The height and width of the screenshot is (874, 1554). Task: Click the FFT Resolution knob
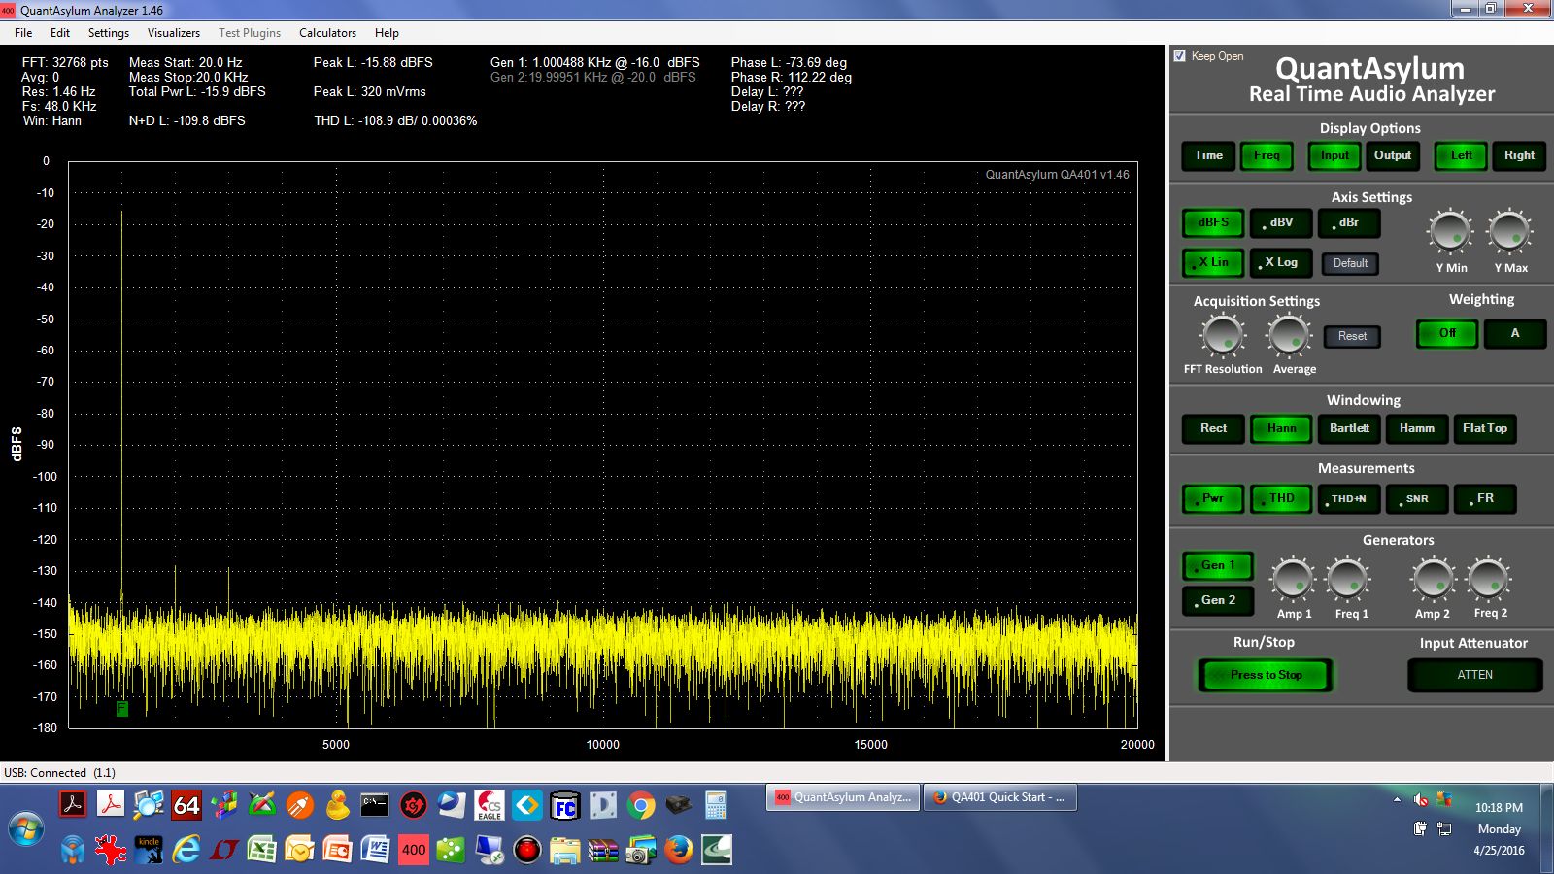pyautogui.click(x=1223, y=336)
